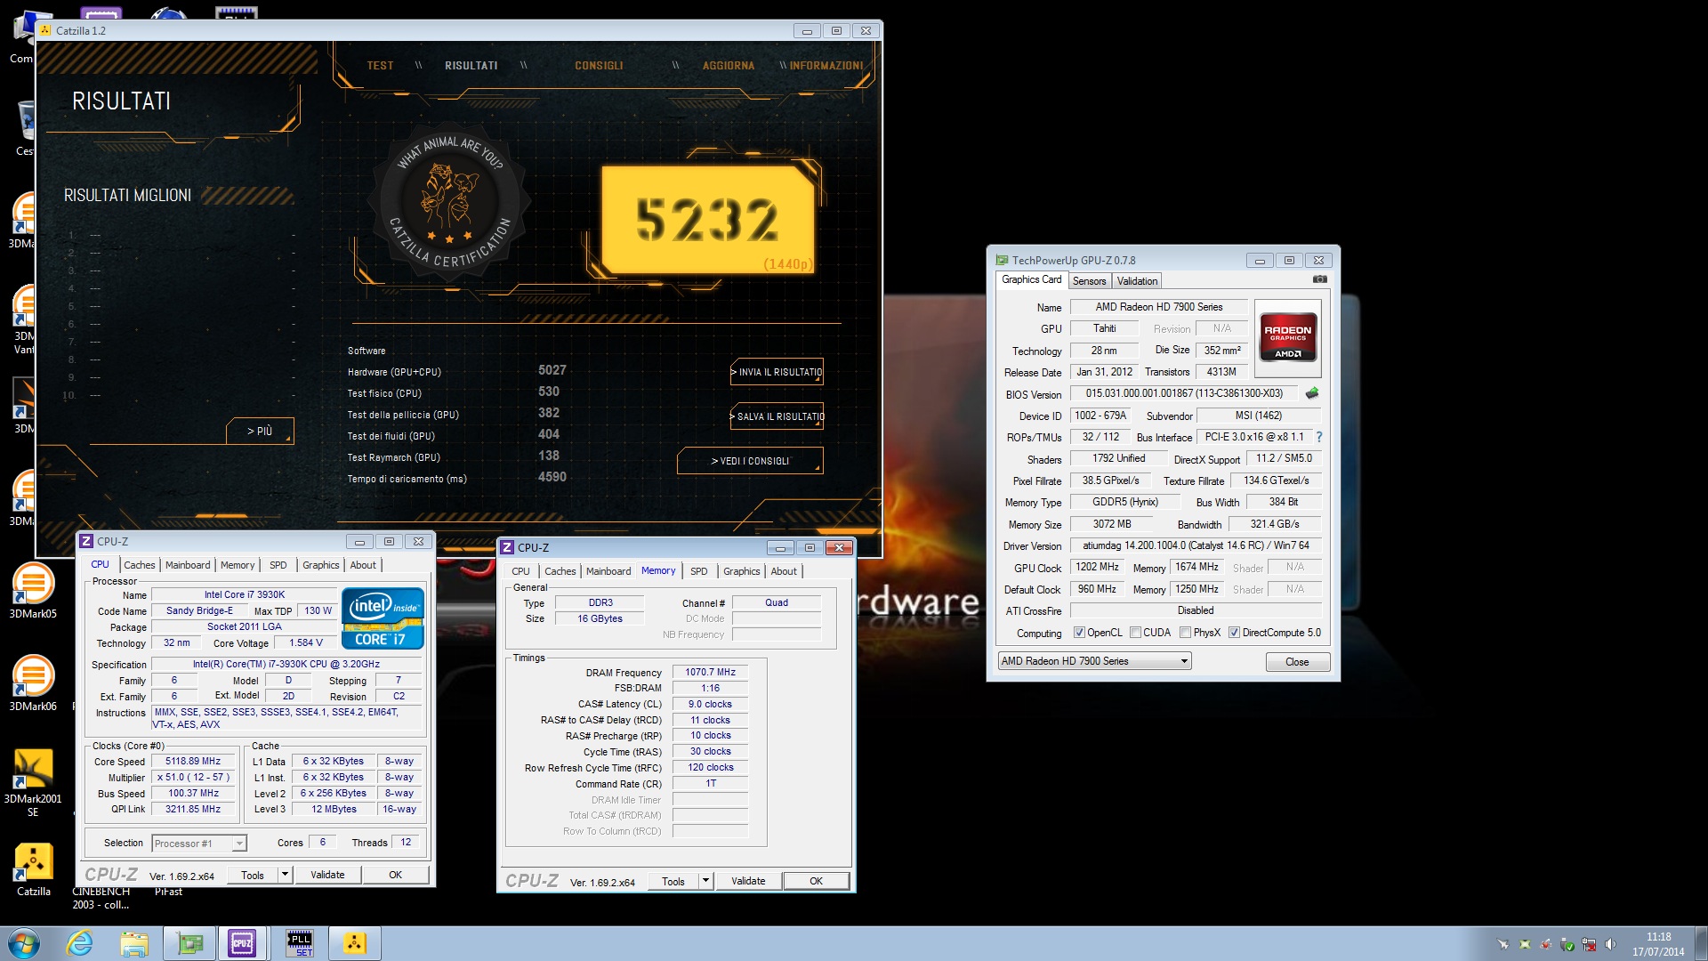This screenshot has width=1708, height=961.
Task: Open Windows Explorer folder on taskbar
Action: tap(134, 943)
